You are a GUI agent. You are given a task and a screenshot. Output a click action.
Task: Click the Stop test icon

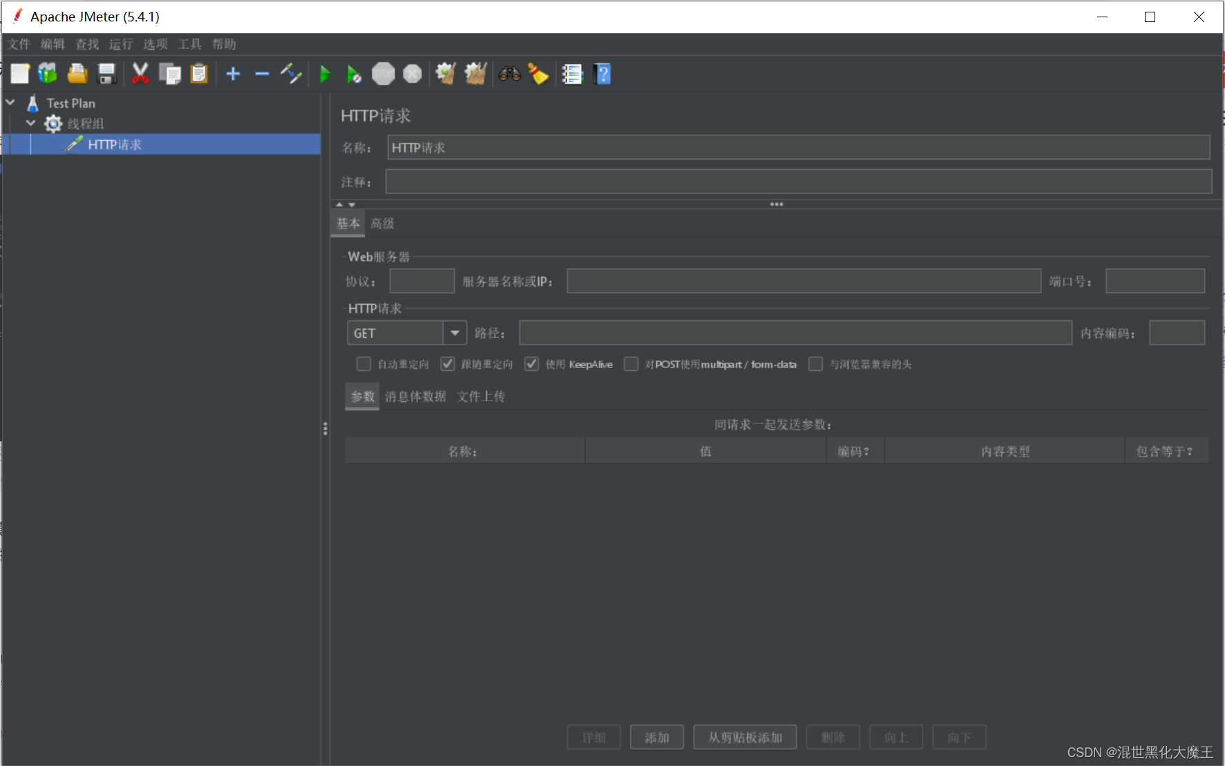click(x=383, y=73)
